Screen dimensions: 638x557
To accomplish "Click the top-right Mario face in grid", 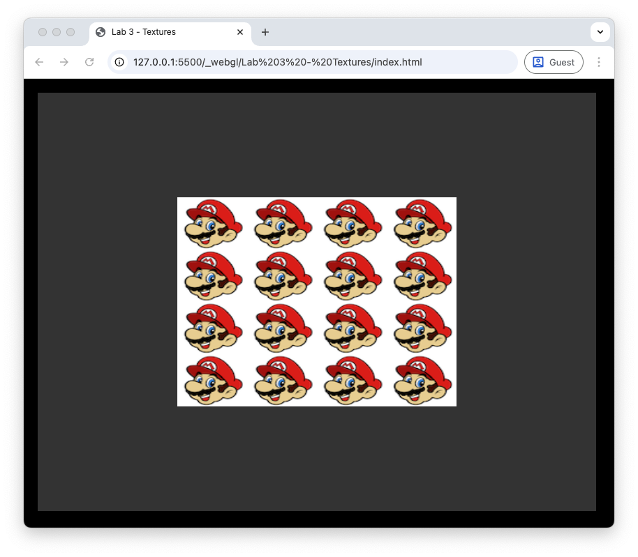I will 422,224.
